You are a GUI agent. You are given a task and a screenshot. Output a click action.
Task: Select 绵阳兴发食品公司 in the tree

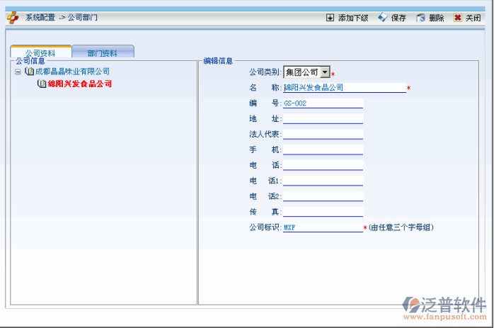coord(80,84)
